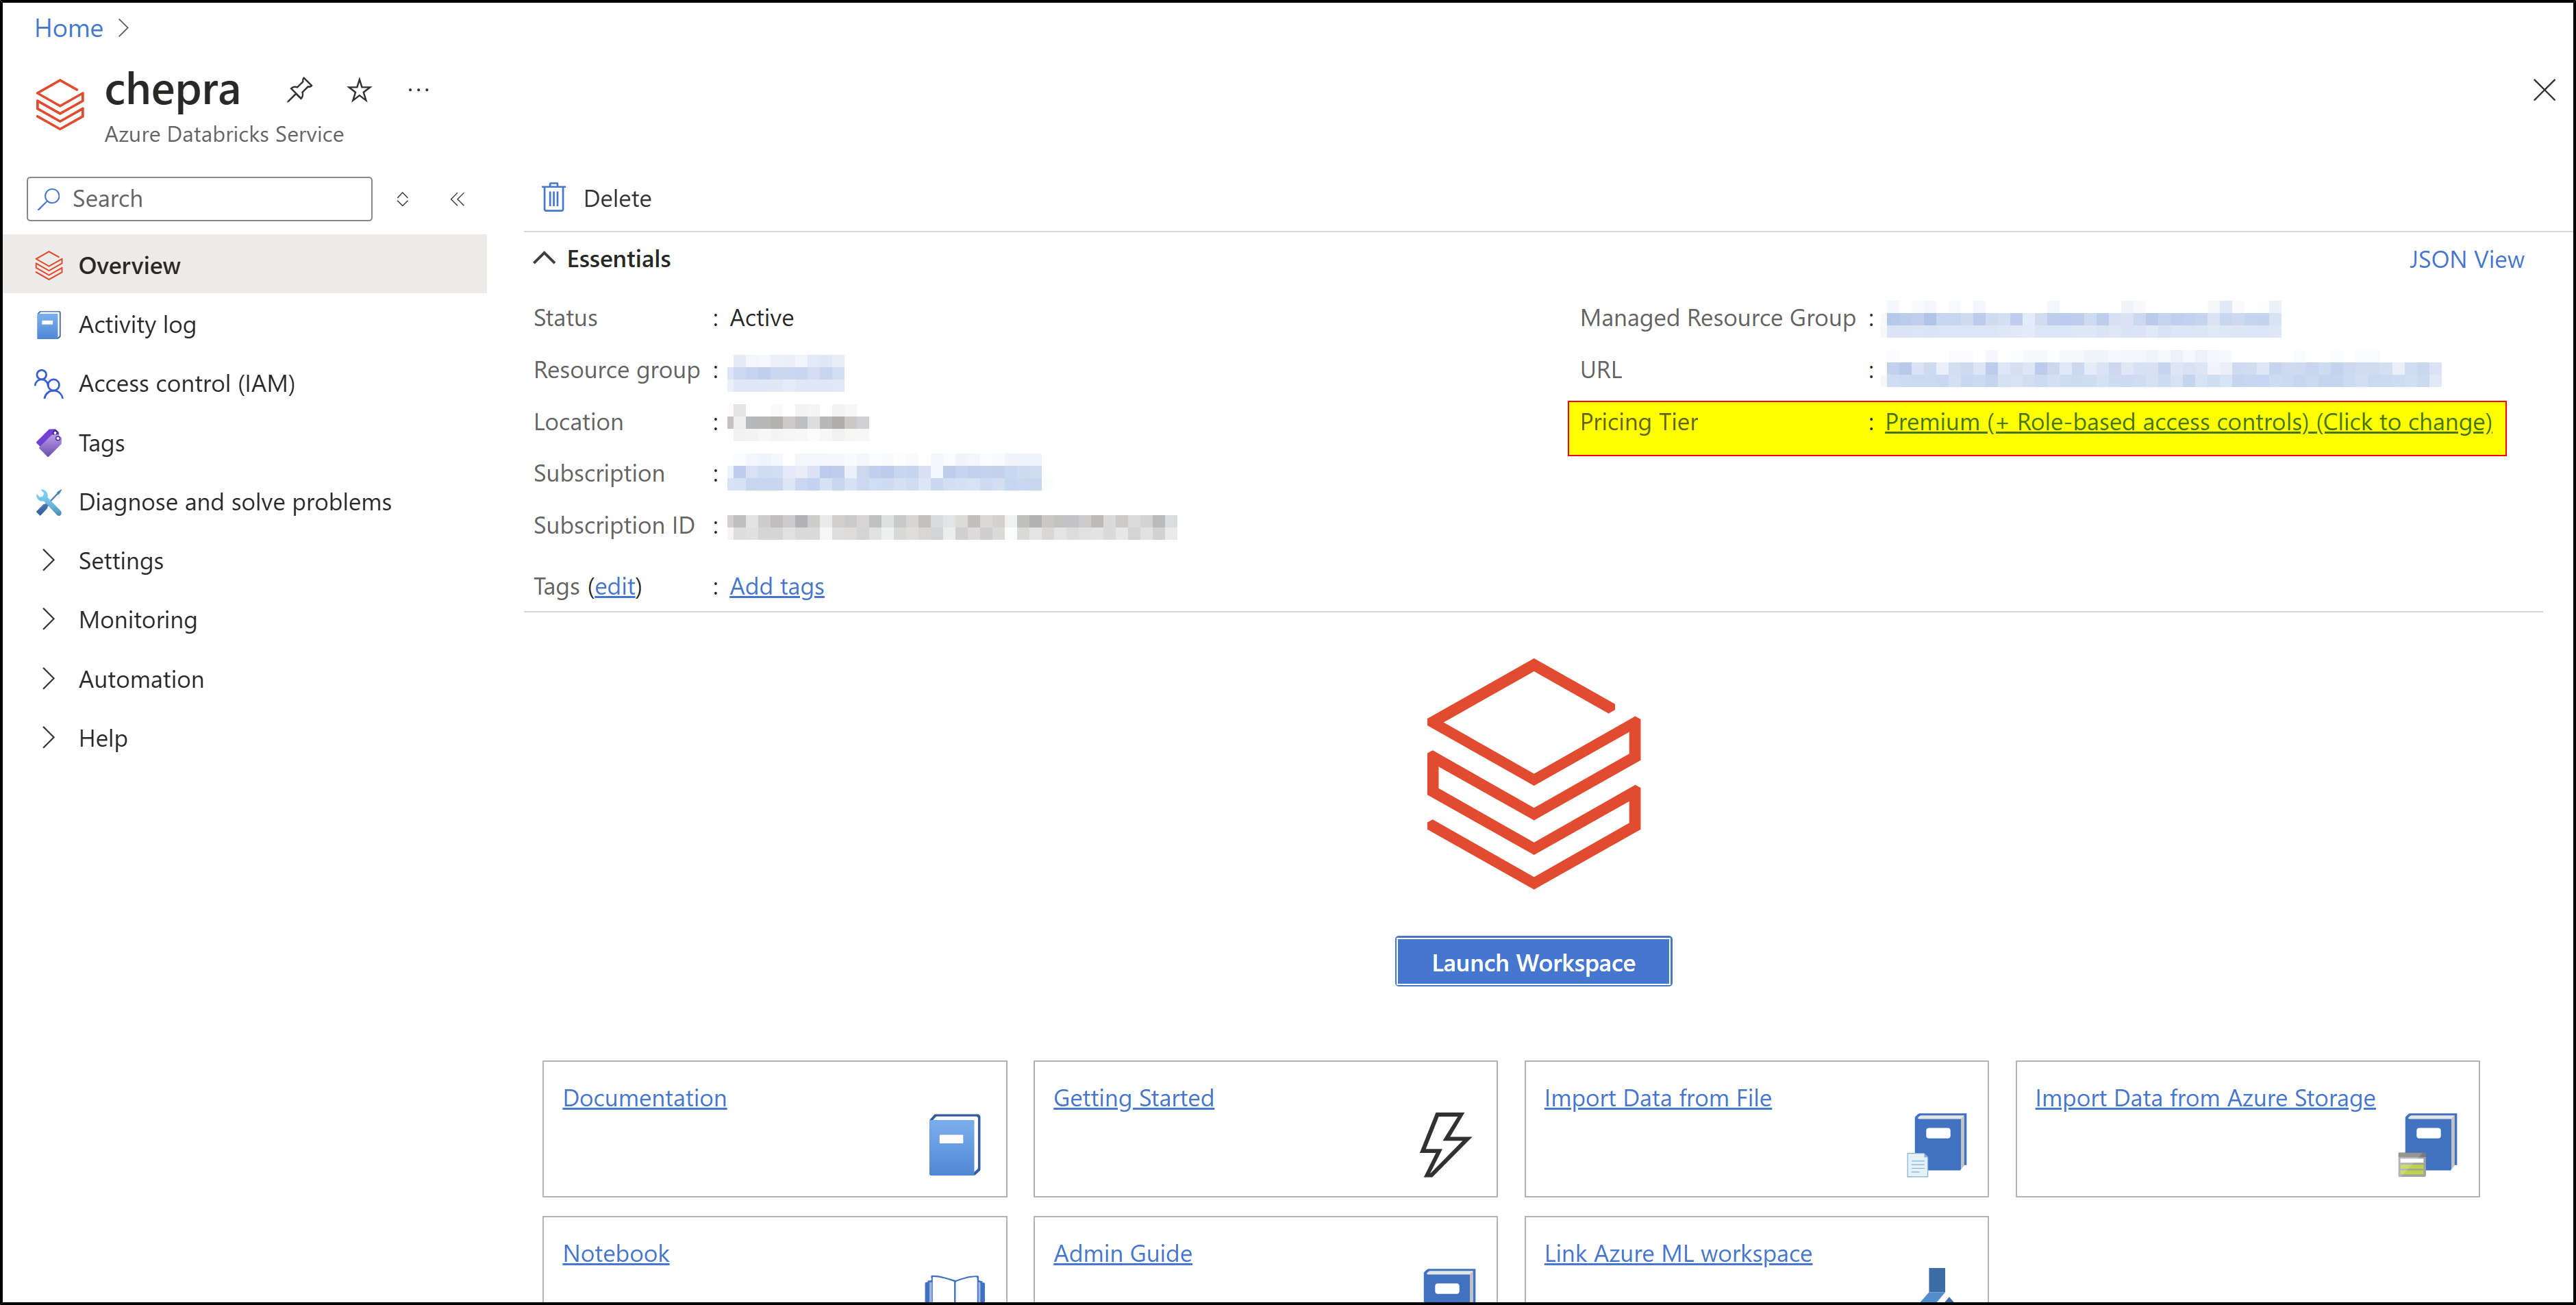Navigate to Home via breadcrumb
2576x1305 pixels.
67,28
